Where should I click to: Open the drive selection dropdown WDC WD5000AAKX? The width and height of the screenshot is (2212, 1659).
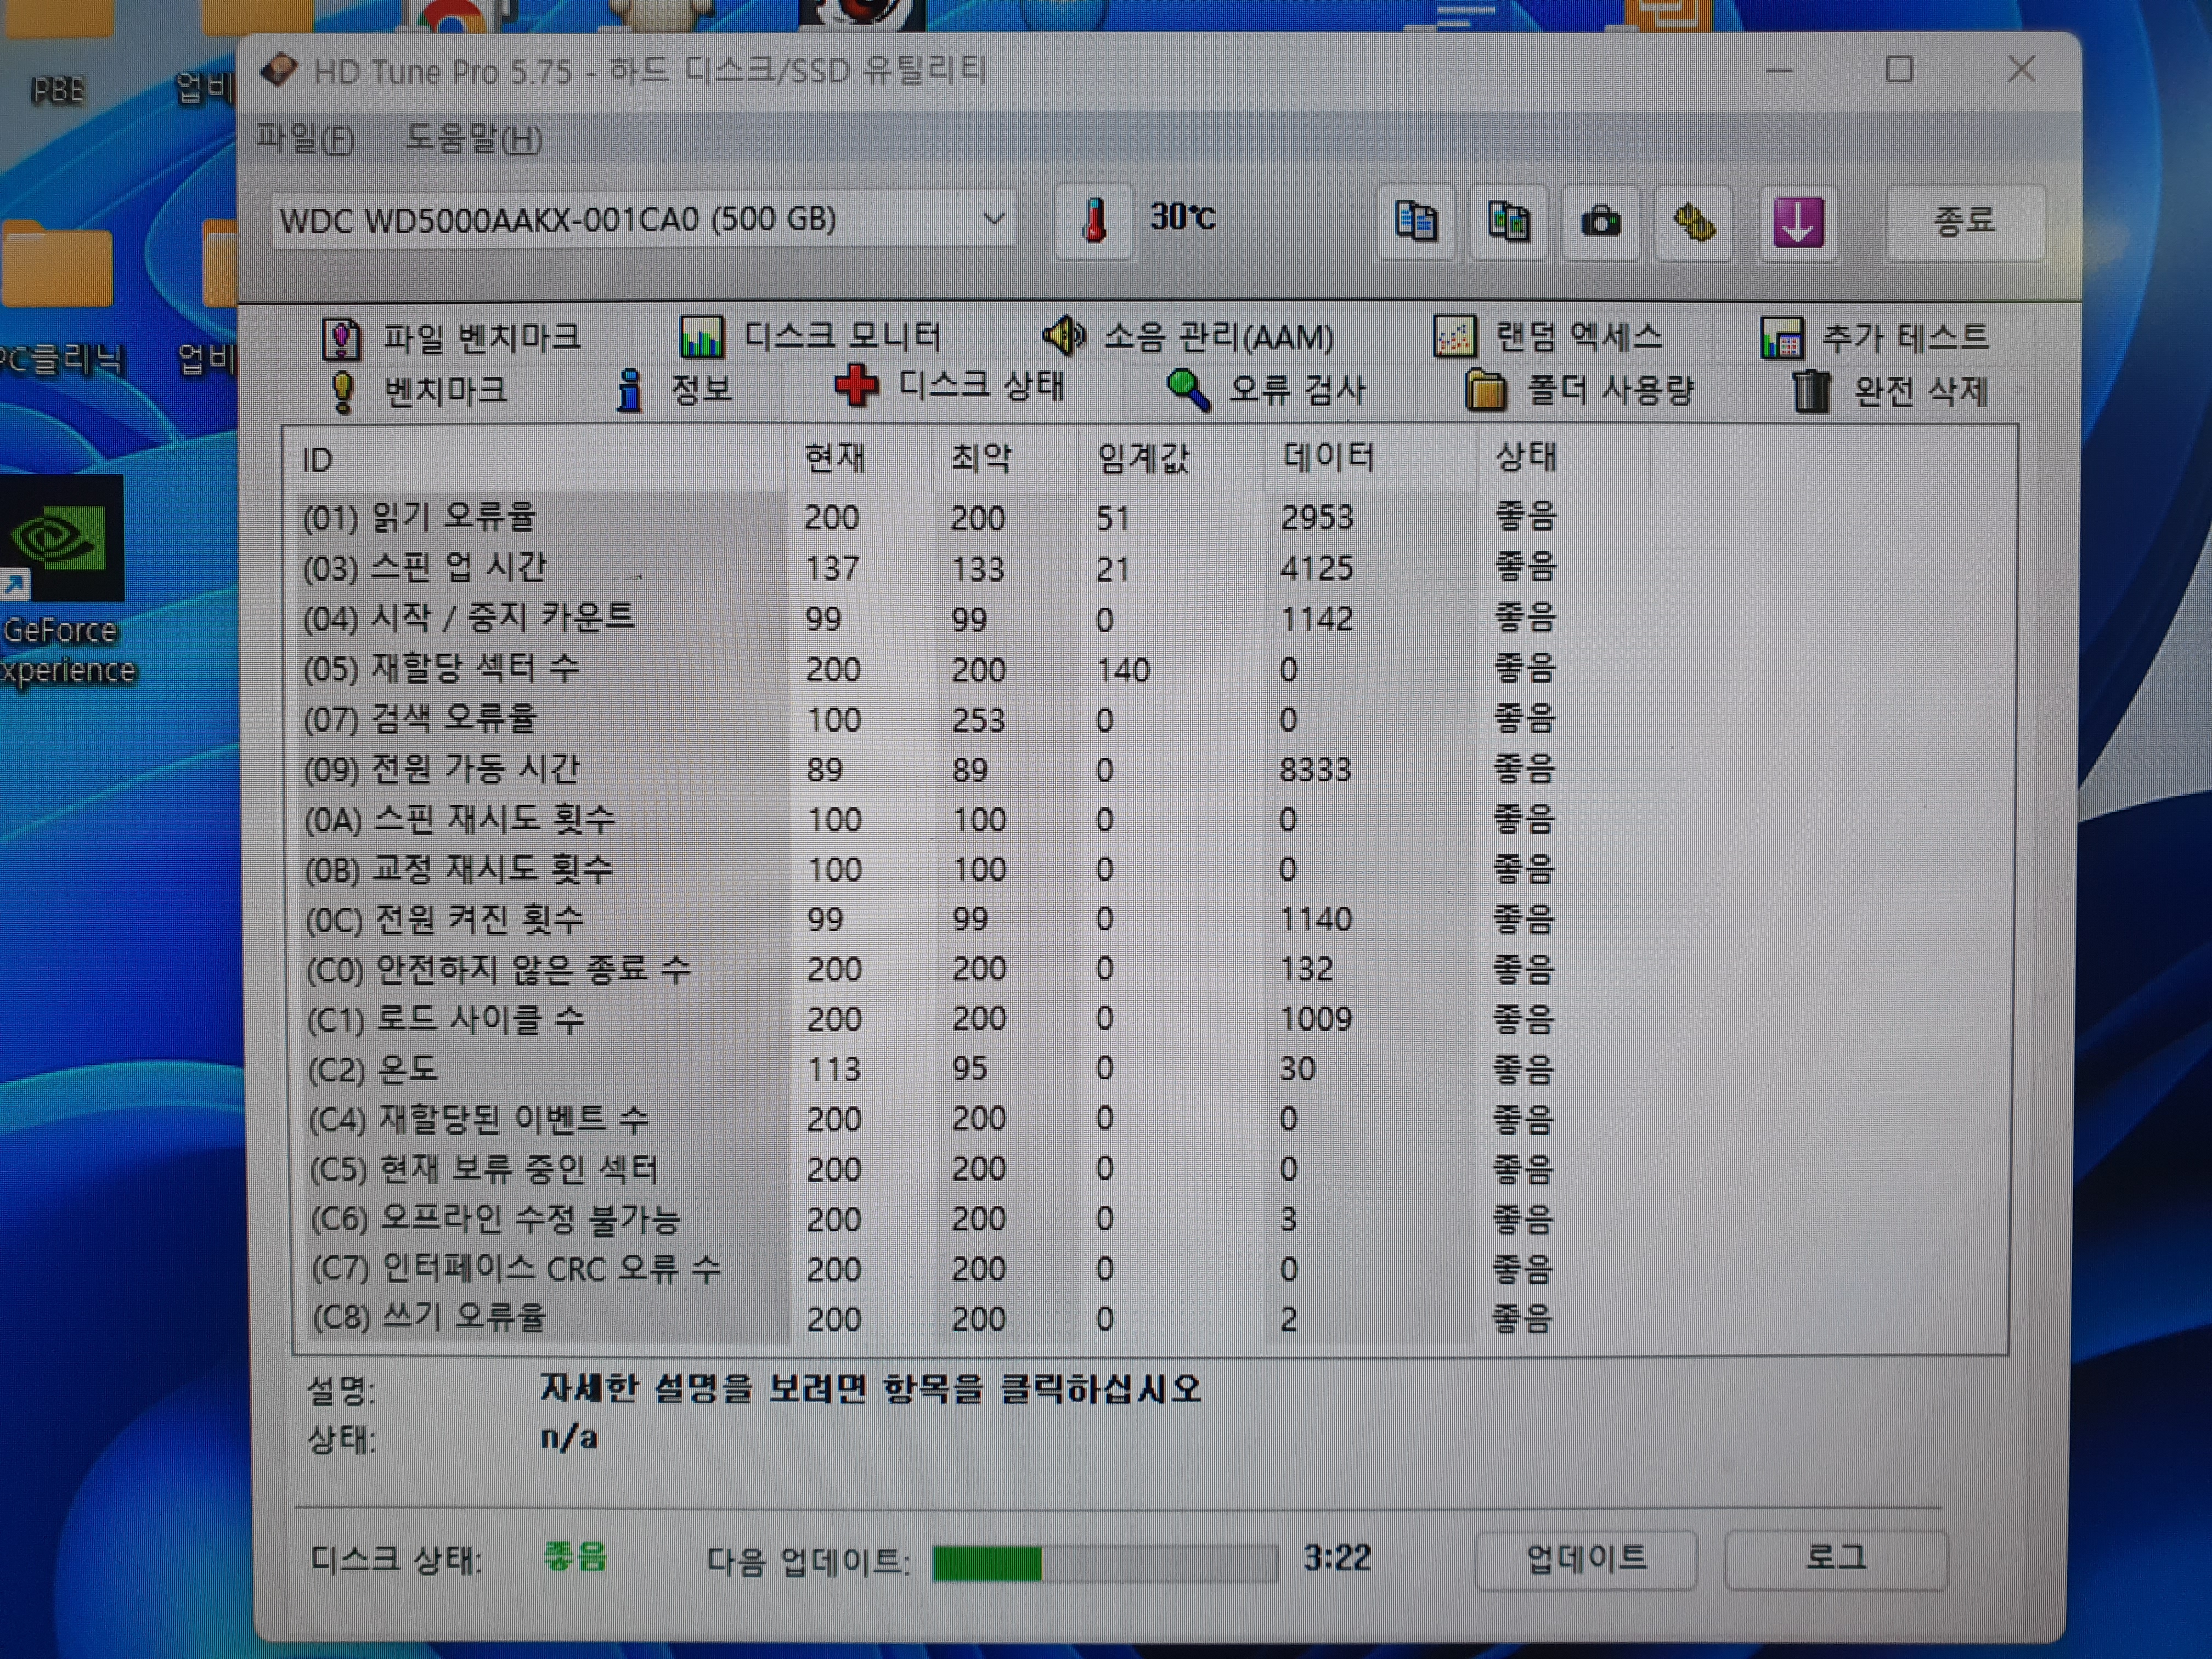tap(644, 219)
